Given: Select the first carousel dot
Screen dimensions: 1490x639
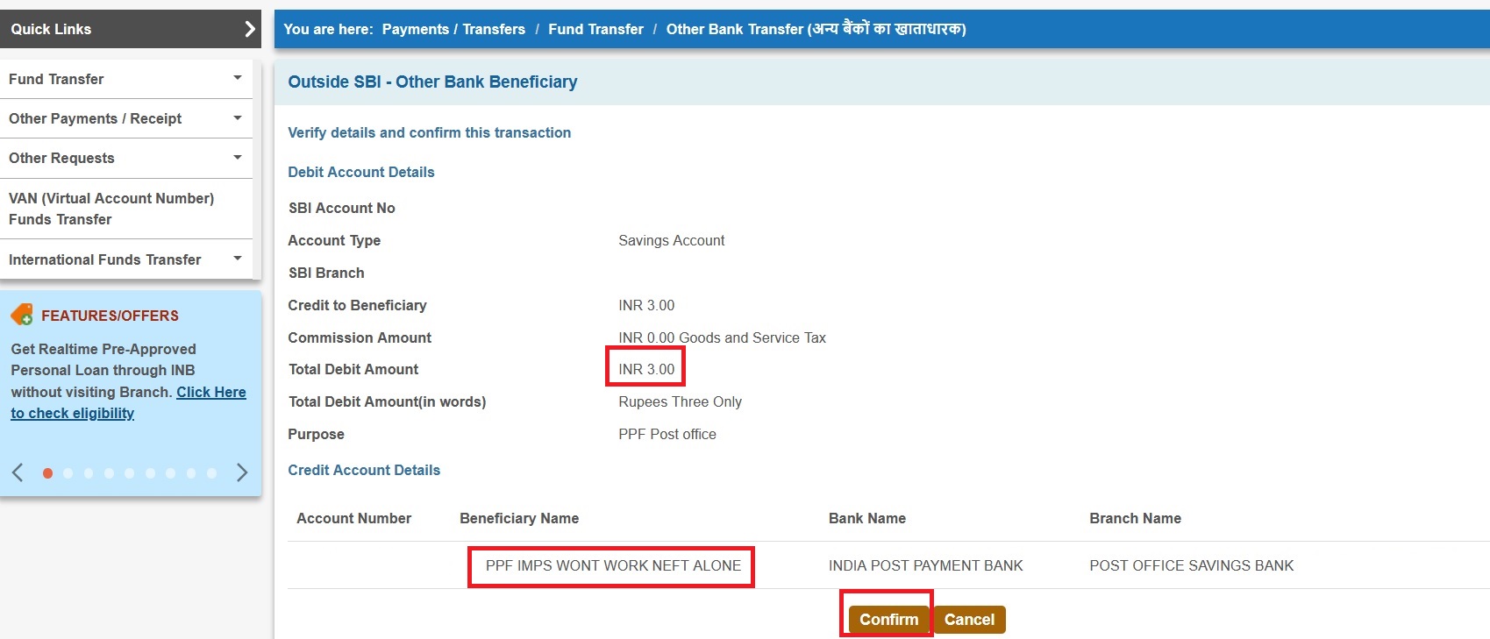Looking at the screenshot, I should [47, 473].
